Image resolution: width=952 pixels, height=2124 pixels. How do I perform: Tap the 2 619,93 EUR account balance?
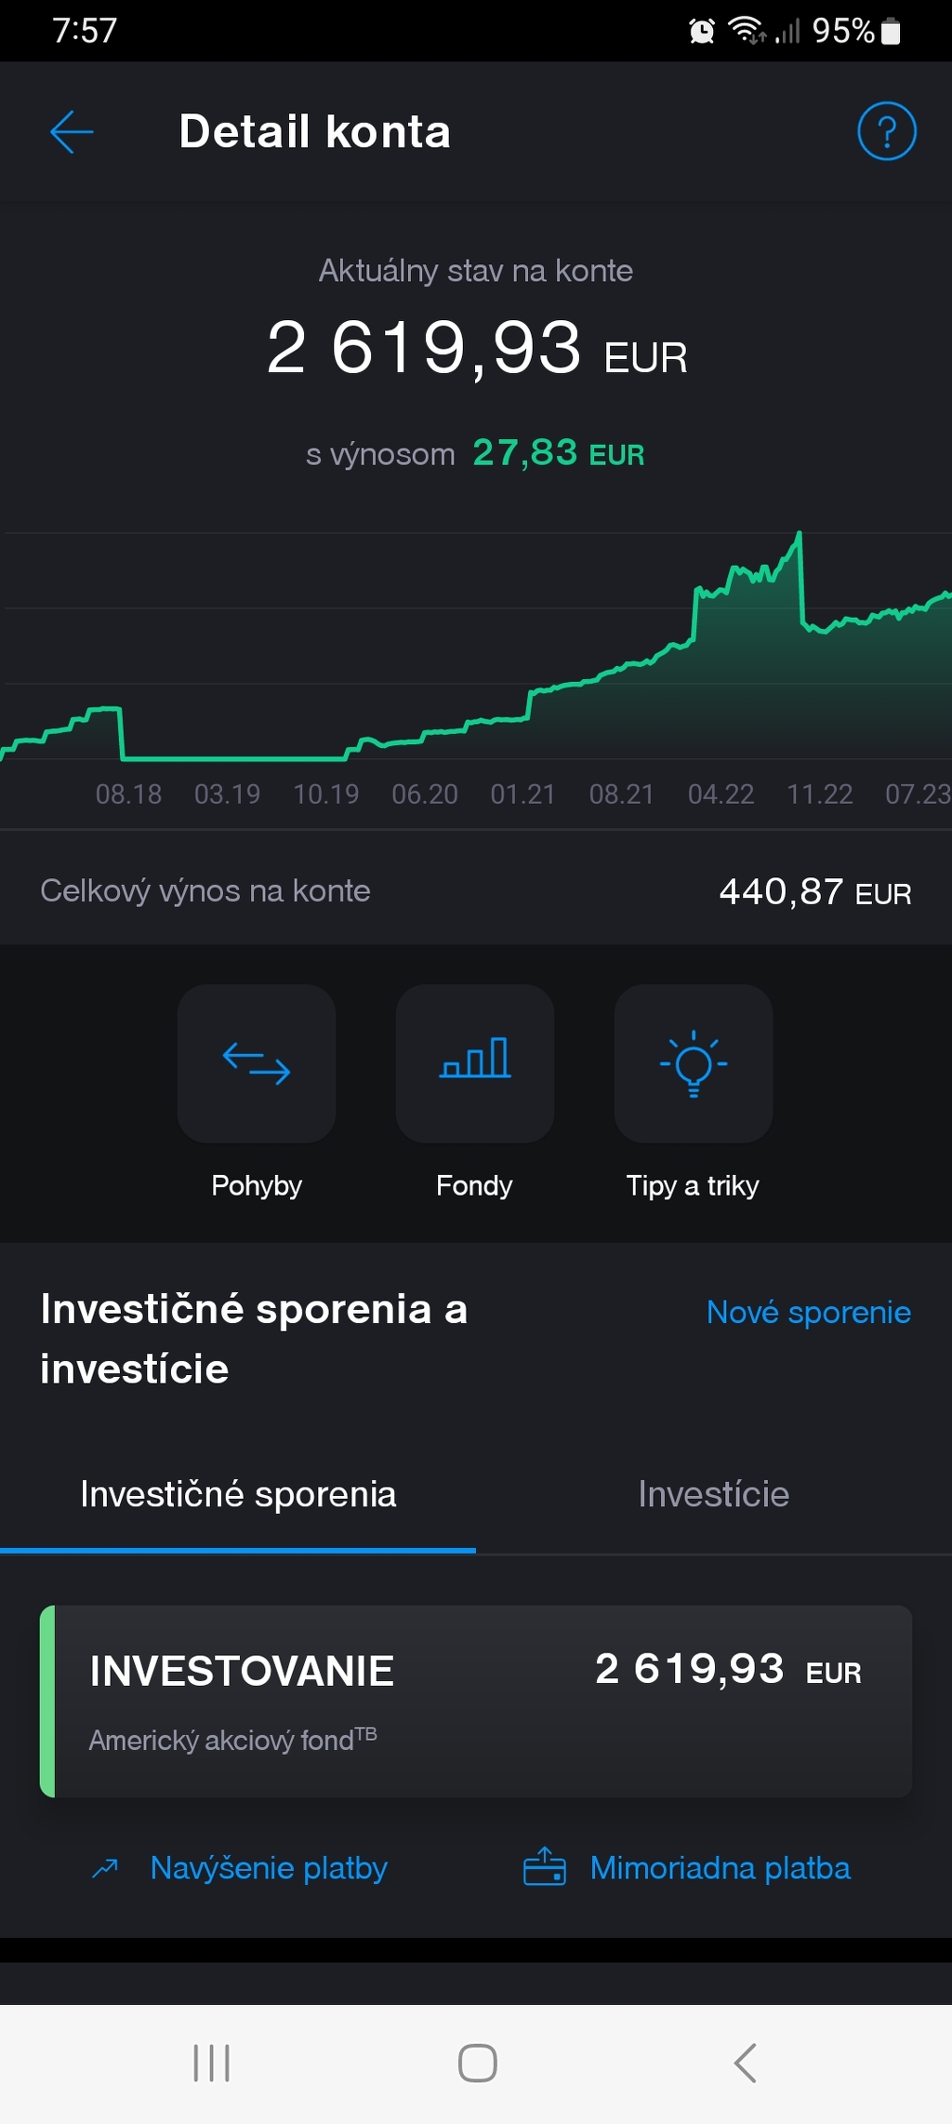coord(476,348)
